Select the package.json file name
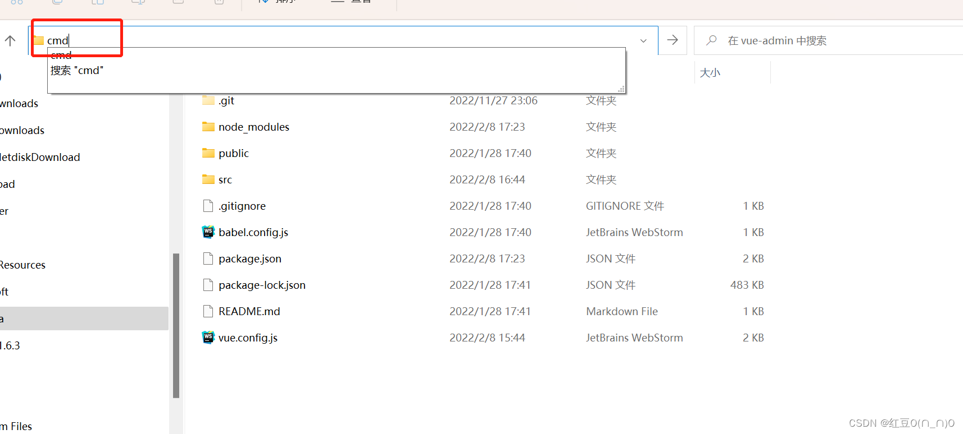Screen dimensions: 963x434 tap(250, 259)
